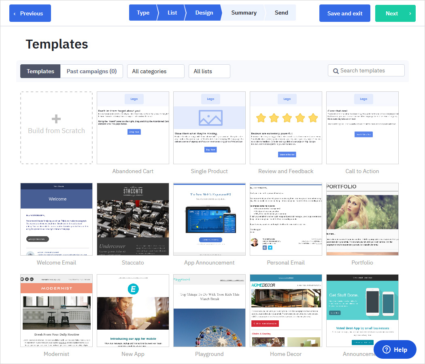Select the Single Product template thumbnail
This screenshot has height=364, width=425.
pos(209,128)
